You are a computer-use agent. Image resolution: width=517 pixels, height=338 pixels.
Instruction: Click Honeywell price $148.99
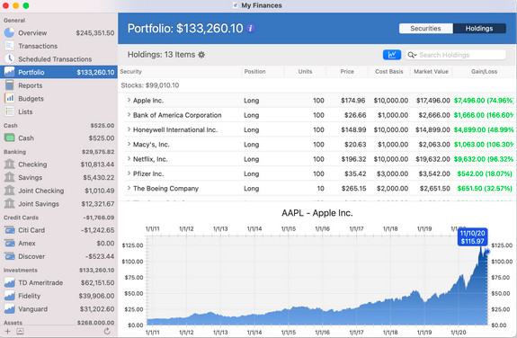coord(353,130)
